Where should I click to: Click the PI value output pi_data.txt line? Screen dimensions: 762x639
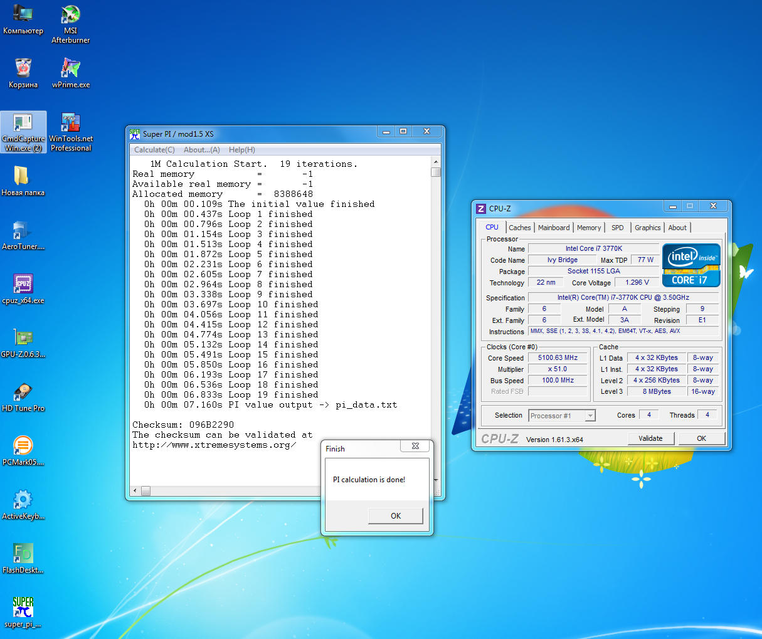[271, 405]
